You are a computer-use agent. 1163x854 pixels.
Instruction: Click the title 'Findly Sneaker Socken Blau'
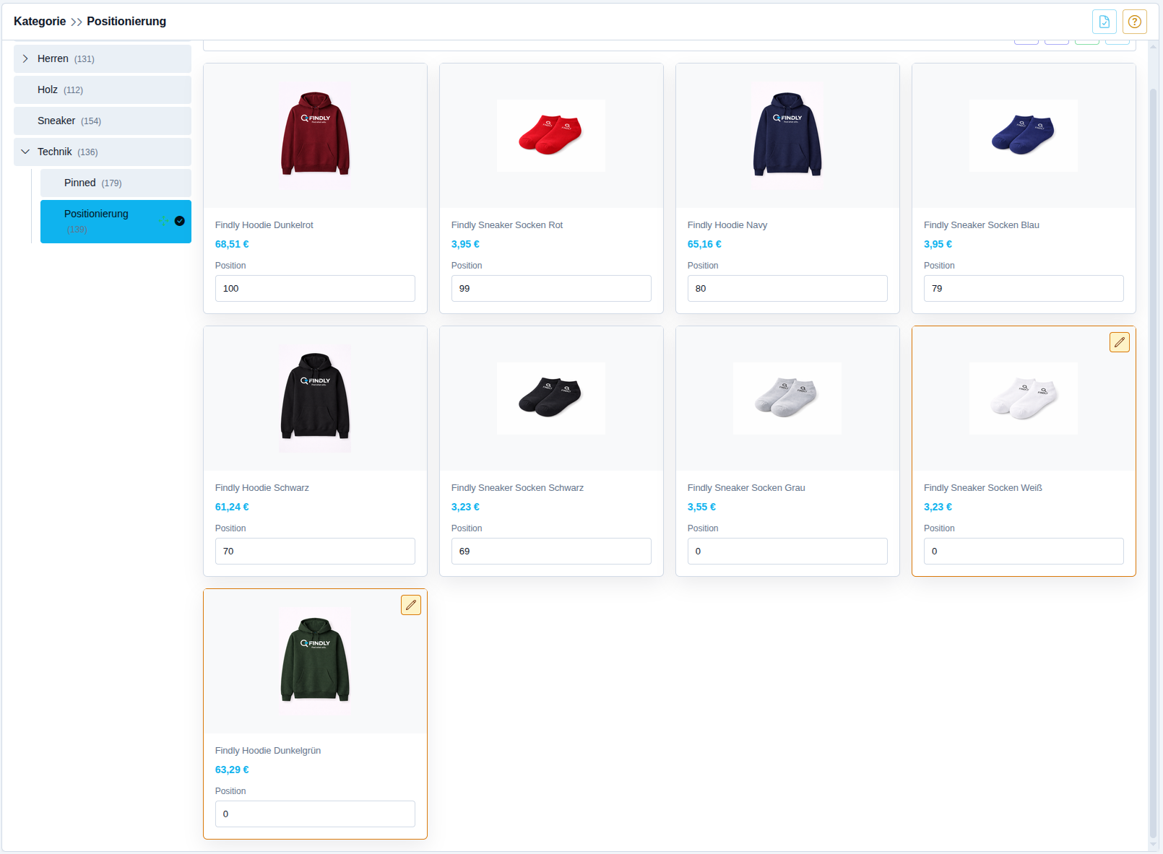(x=982, y=225)
